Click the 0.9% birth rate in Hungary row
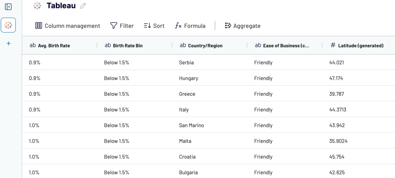 (x=34, y=78)
